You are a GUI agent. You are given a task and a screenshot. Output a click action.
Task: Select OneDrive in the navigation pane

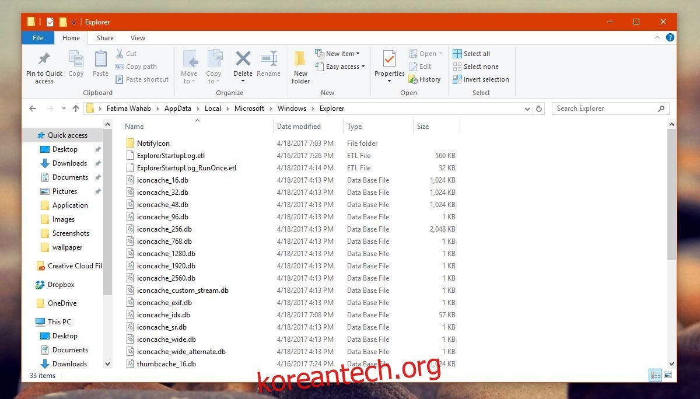click(56, 303)
